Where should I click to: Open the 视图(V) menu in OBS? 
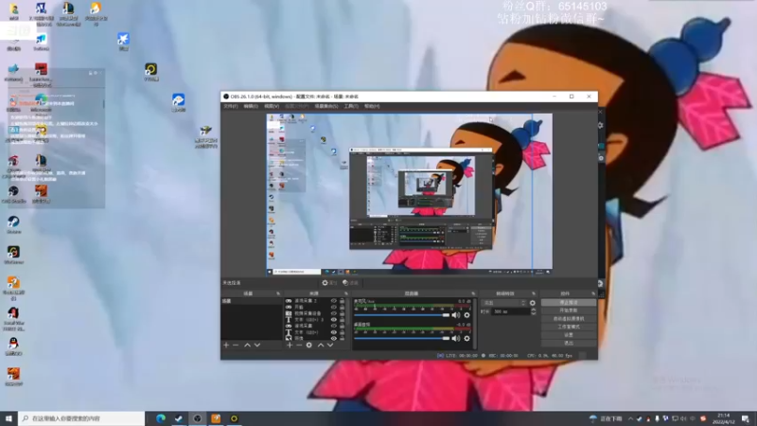tap(272, 106)
